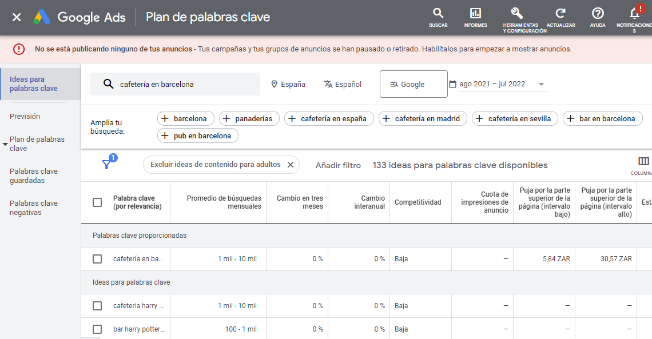Add 'cafetería en madrid' suggestion chip

(423, 118)
